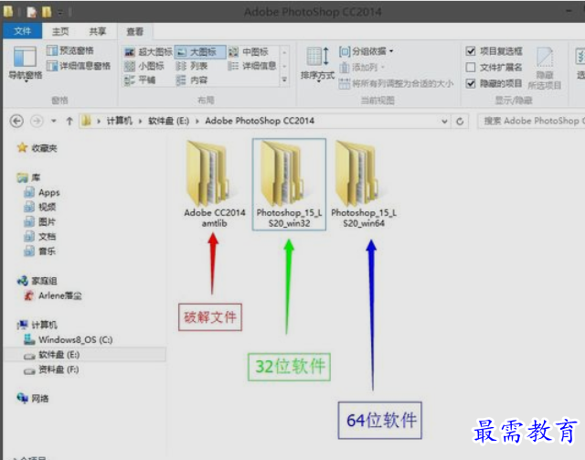Open the quick access toolbar dropdown

pos(60,12)
